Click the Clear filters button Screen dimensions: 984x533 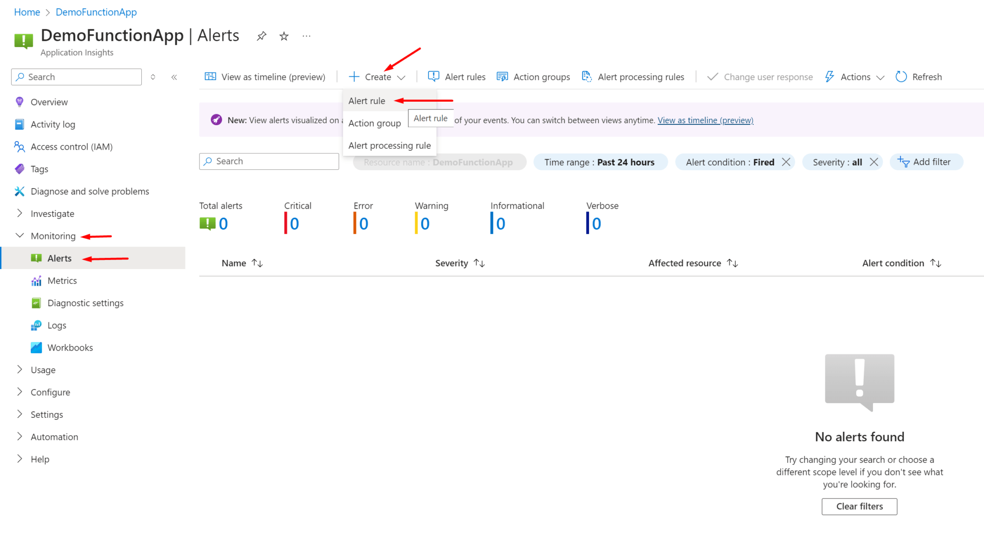coord(859,506)
